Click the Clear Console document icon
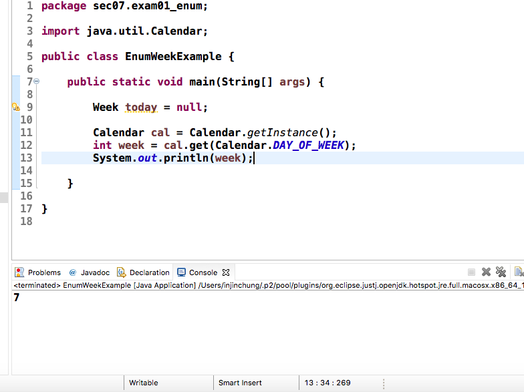Screen dimensions: 524x392 [x=519, y=272]
